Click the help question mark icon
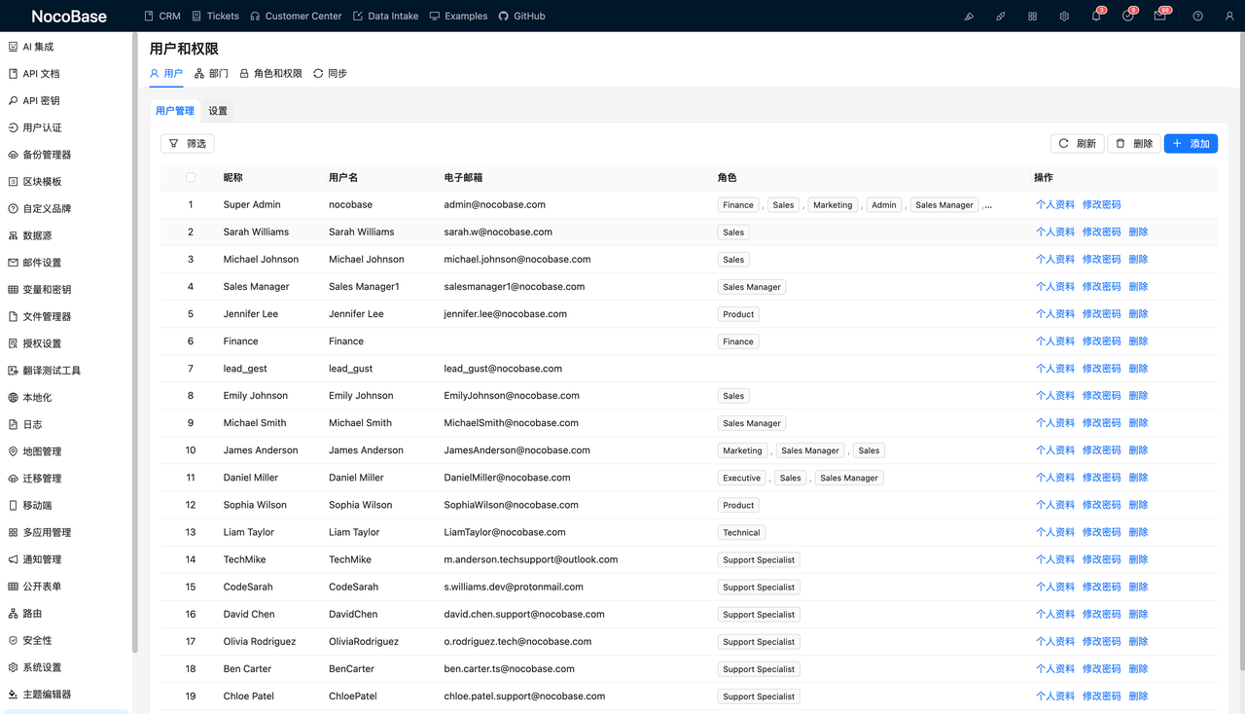 [1197, 17]
